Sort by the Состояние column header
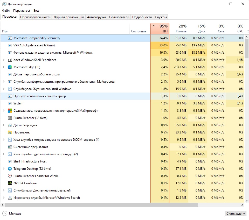 point(140,29)
